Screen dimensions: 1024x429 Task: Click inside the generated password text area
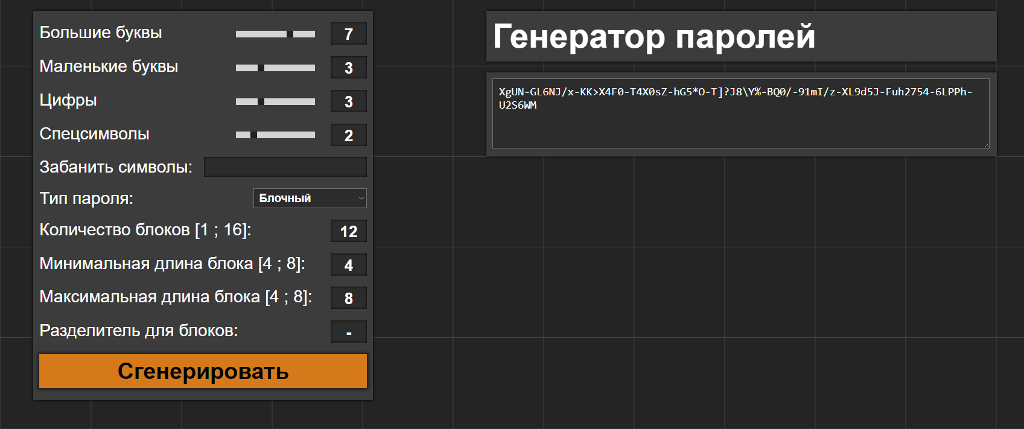tap(741, 113)
